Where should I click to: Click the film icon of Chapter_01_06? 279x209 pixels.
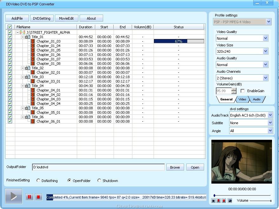(33, 55)
